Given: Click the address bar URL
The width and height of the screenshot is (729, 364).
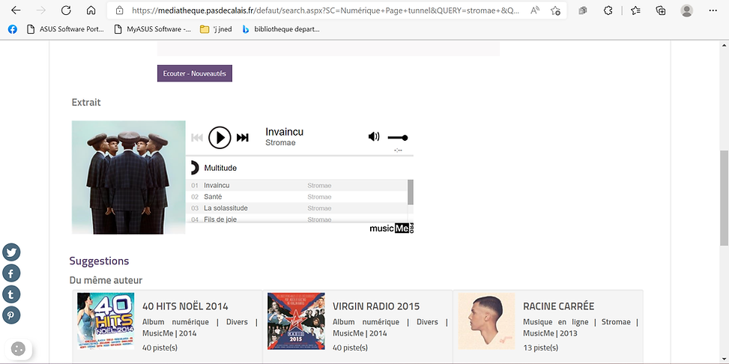Looking at the screenshot, I should (325, 10).
